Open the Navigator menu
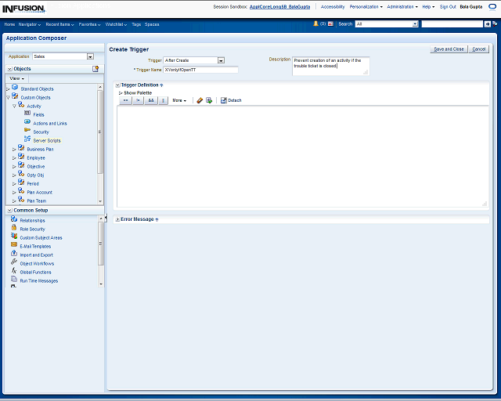Viewport: 501px width, 401px height. [x=30, y=24]
